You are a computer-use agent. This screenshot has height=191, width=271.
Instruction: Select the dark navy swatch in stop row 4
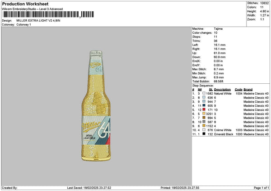click(204, 106)
